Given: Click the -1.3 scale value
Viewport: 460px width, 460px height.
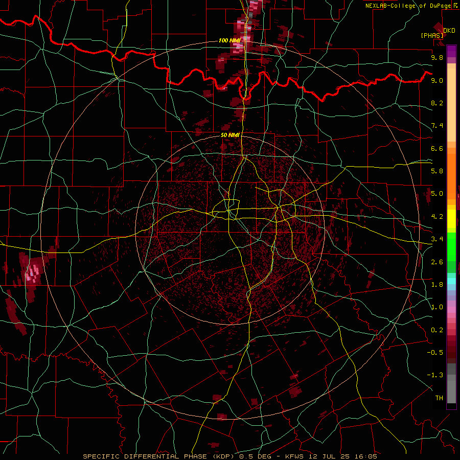Looking at the screenshot, I should coord(435,375).
